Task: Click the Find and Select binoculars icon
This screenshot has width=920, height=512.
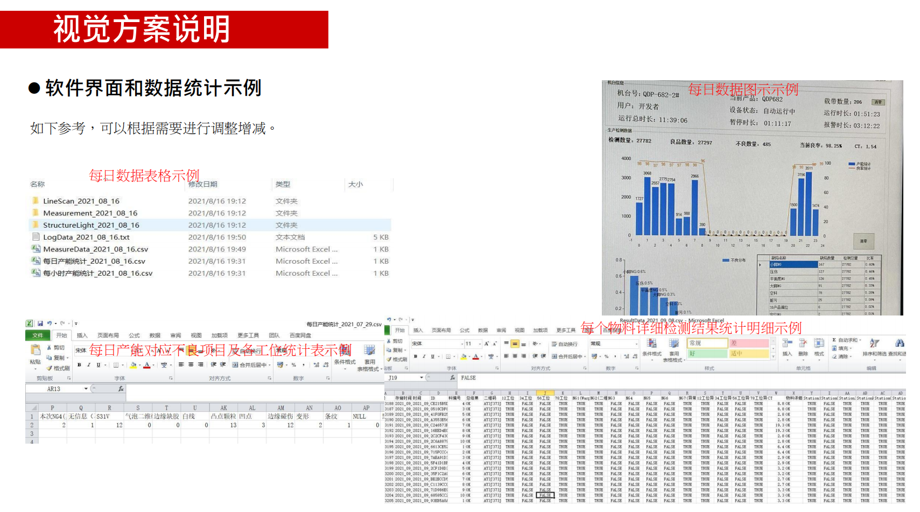Action: pyautogui.click(x=899, y=344)
